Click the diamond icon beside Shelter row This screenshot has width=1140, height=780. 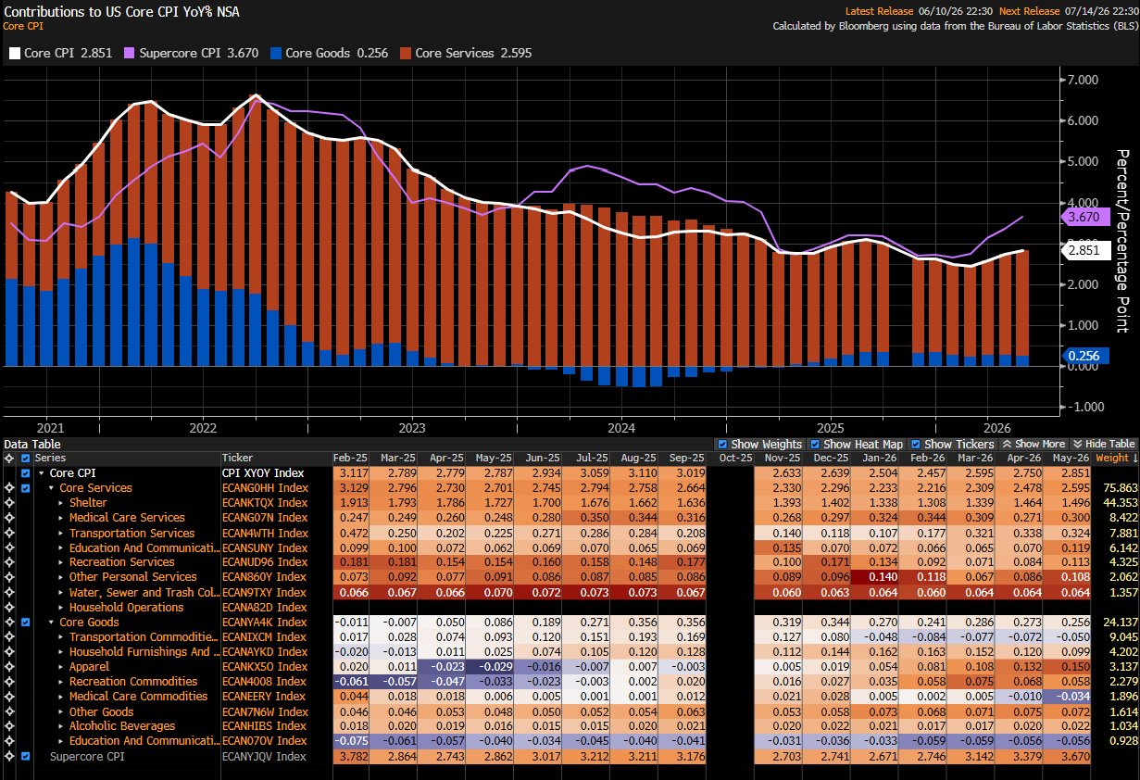(10, 503)
